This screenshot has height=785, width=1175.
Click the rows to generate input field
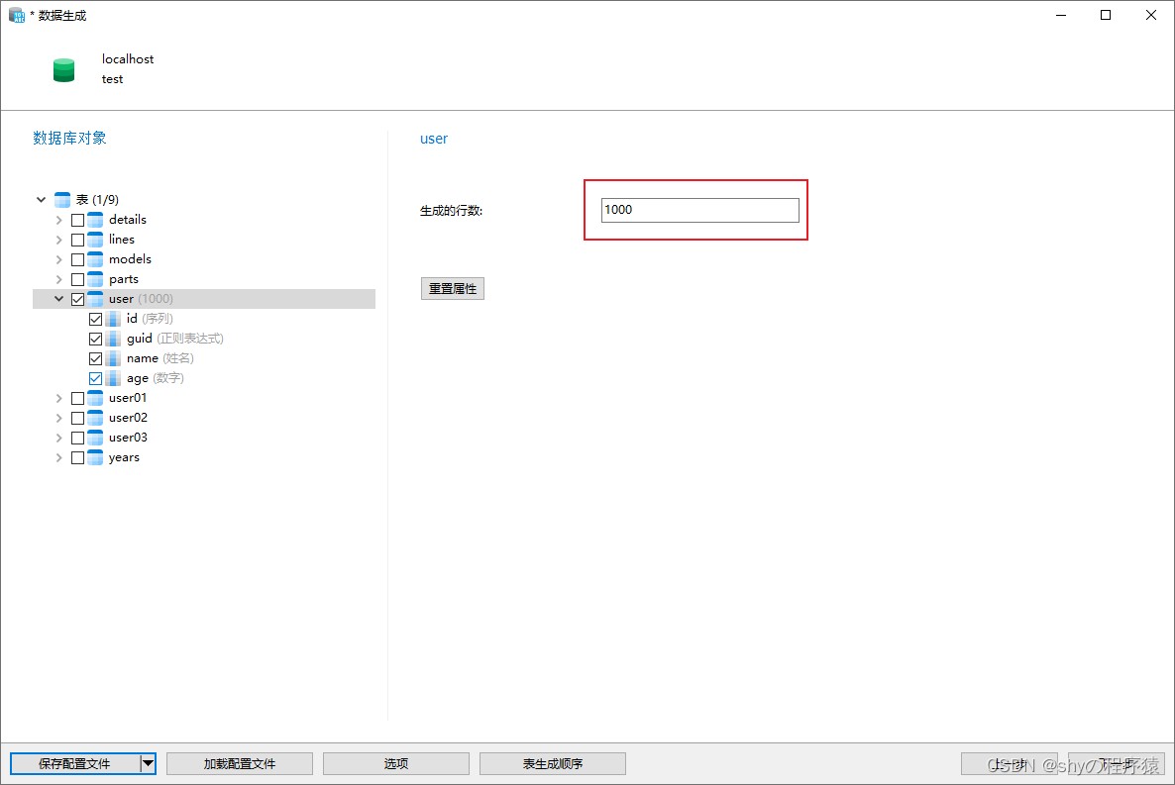point(699,210)
